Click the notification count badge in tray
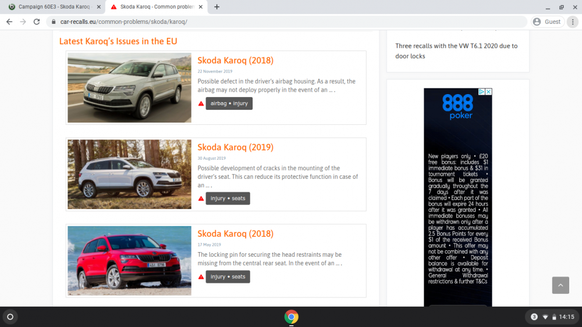Screen dimensions: 582x327 click(534, 317)
